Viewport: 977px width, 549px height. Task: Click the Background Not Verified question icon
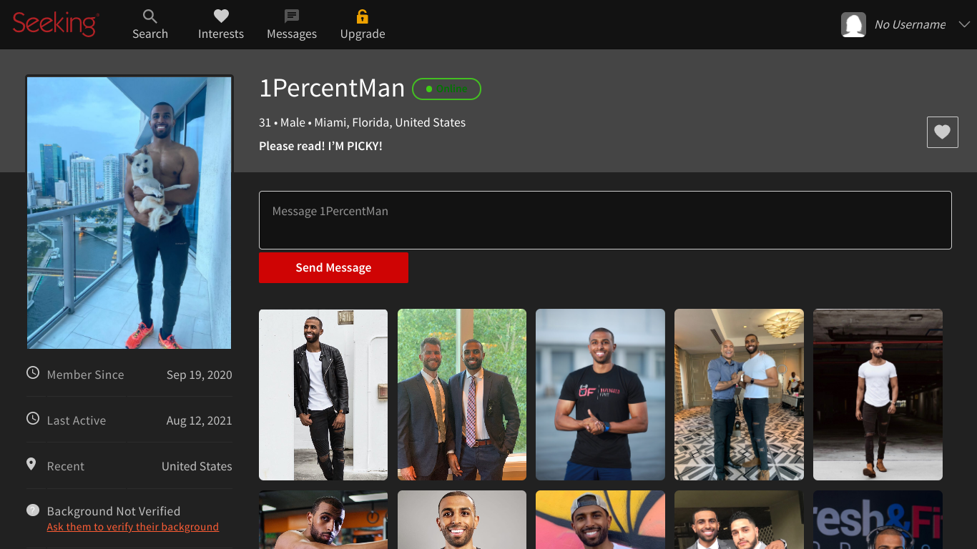coord(33,510)
